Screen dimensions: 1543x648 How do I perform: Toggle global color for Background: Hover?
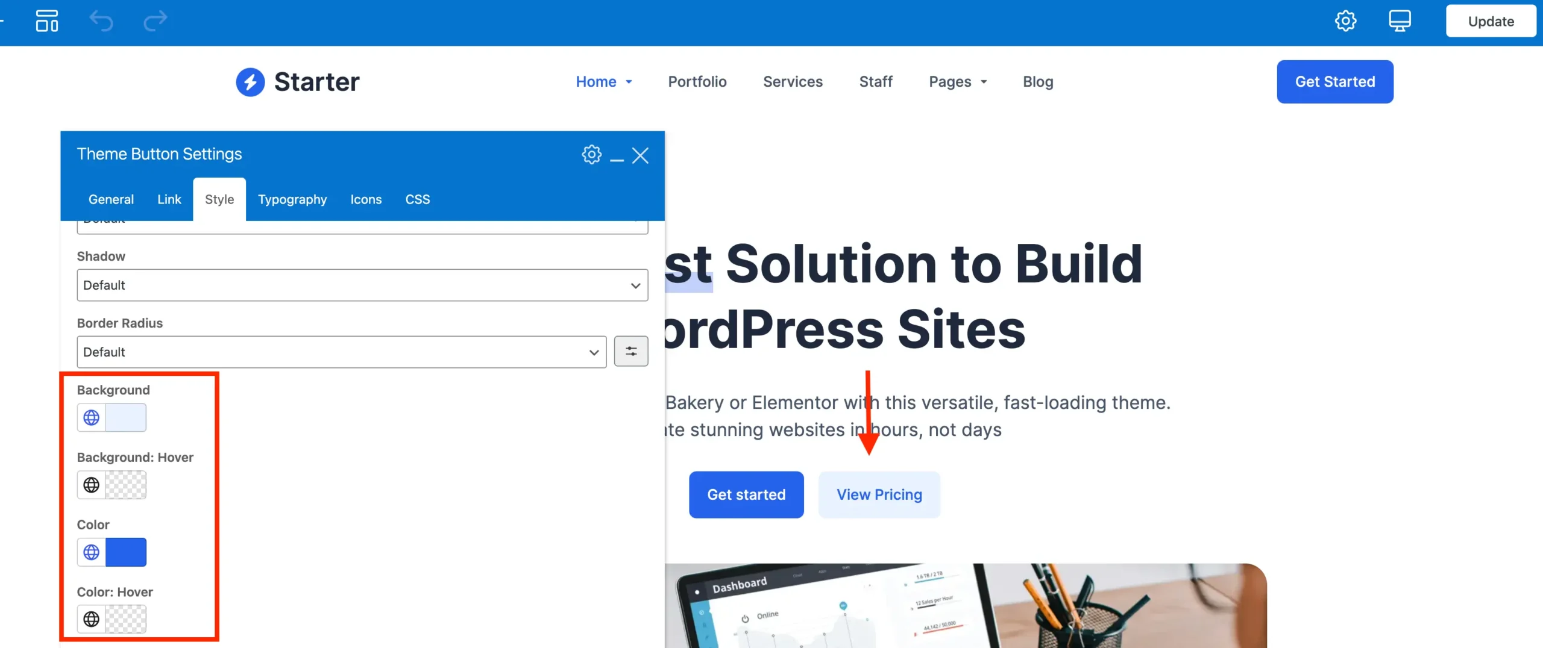pos(91,485)
